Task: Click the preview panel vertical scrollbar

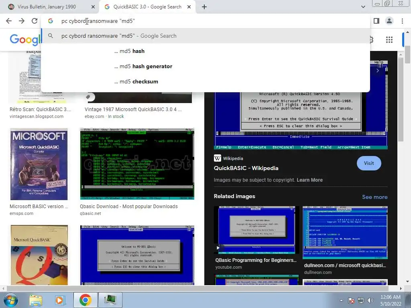Action: point(400,99)
